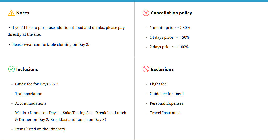Click the red prohibited Exclusions icon
Screen dimensions: 268x140
pos(146,69)
